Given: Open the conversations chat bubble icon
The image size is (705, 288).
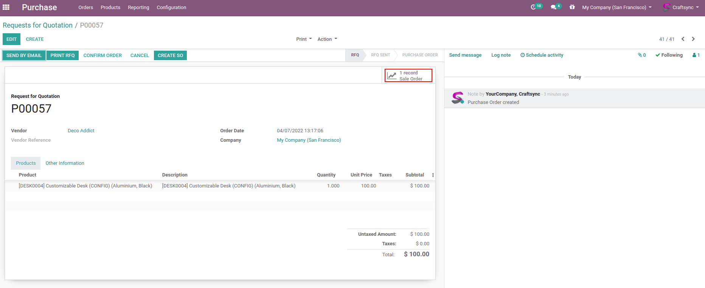Looking at the screenshot, I should point(553,7).
